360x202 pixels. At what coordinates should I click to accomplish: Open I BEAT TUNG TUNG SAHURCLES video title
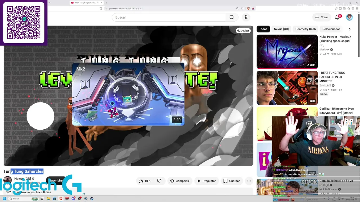tap(332, 77)
